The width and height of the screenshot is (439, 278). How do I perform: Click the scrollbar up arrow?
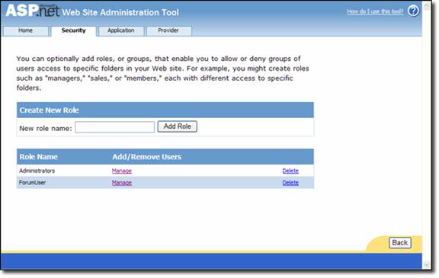tap(426, 6)
